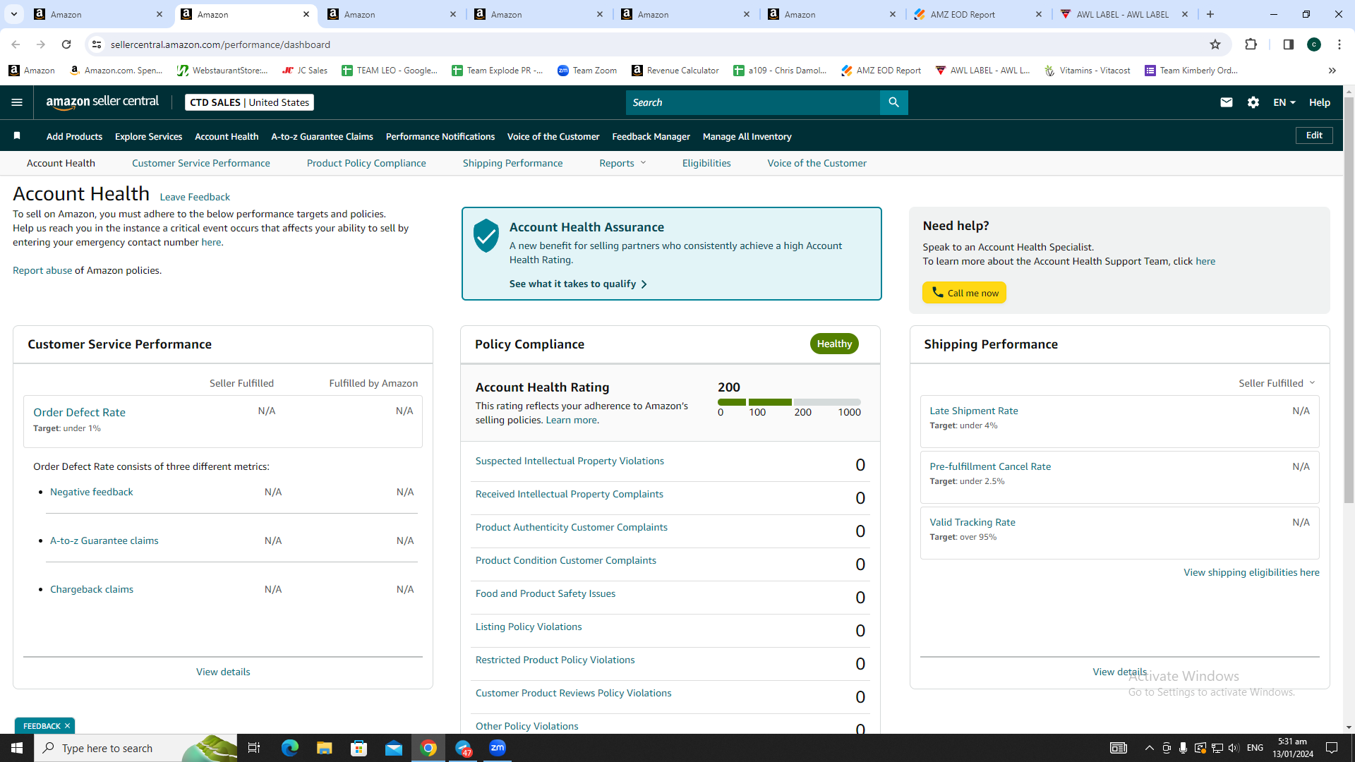The width and height of the screenshot is (1355, 762).
Task: Expand the Reports dropdown menu
Action: click(622, 163)
